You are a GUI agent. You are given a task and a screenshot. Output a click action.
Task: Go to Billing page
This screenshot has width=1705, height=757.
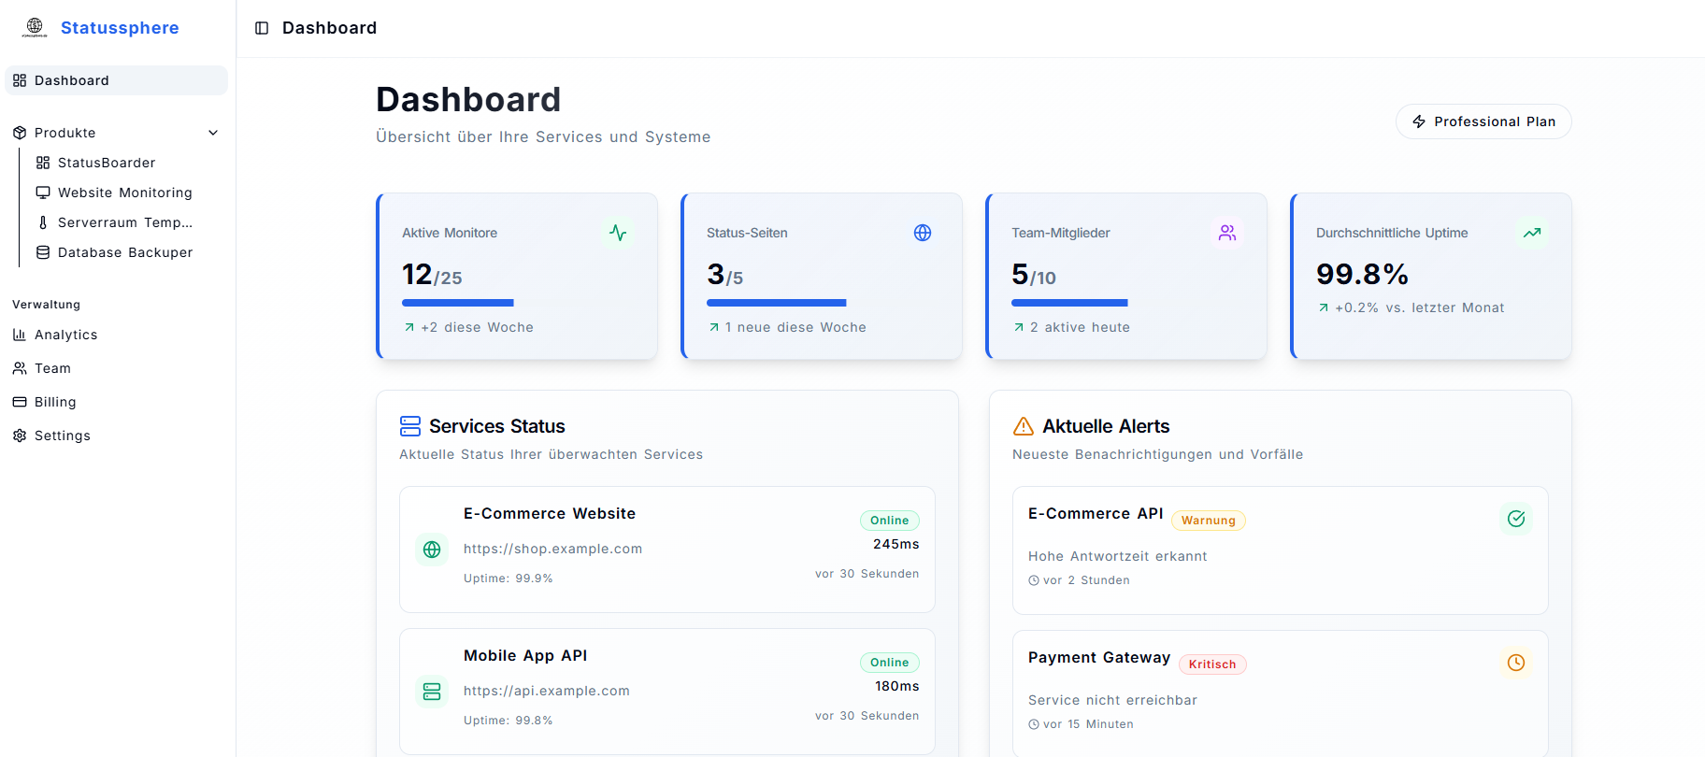click(x=55, y=402)
